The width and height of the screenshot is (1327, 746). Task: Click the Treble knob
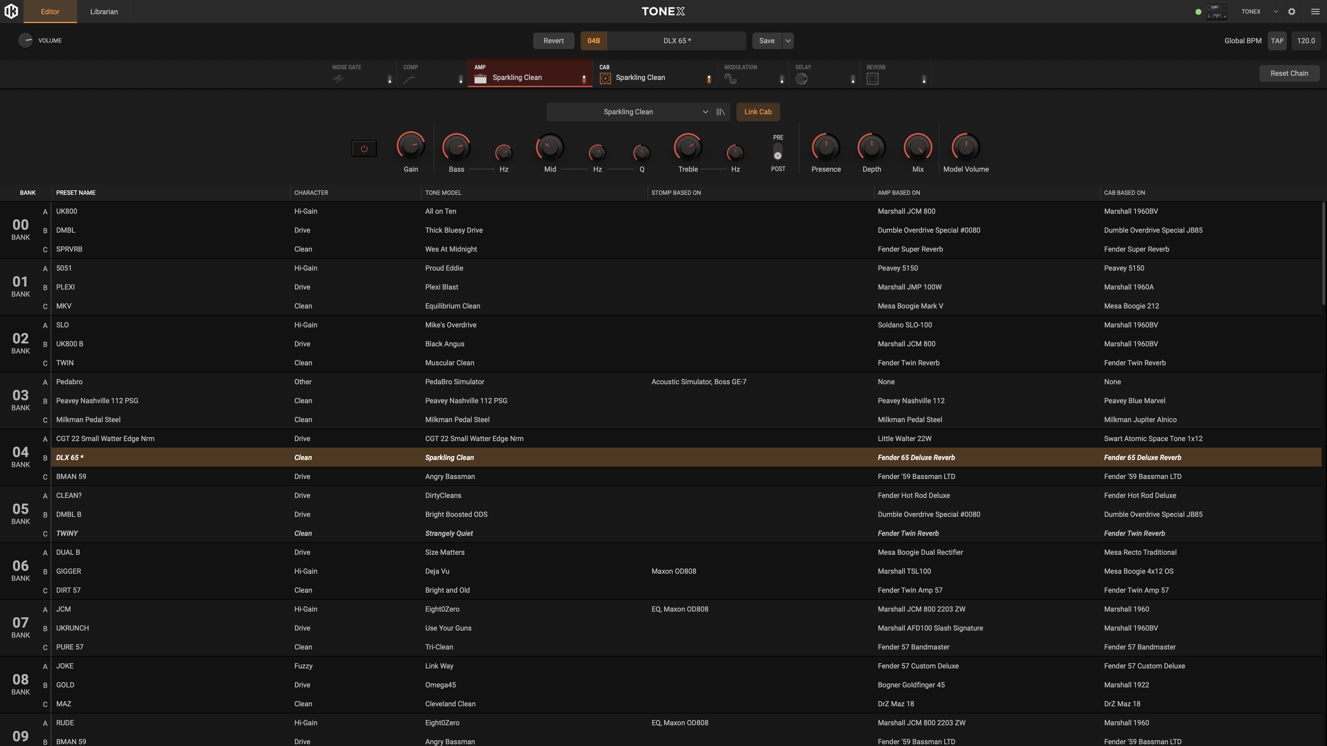point(688,147)
